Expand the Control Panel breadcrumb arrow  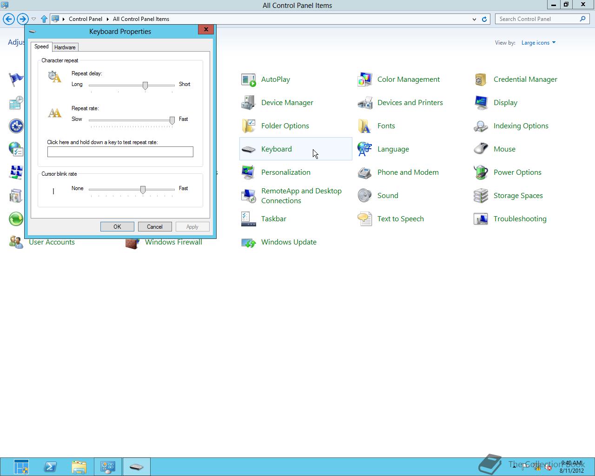[x=107, y=19]
